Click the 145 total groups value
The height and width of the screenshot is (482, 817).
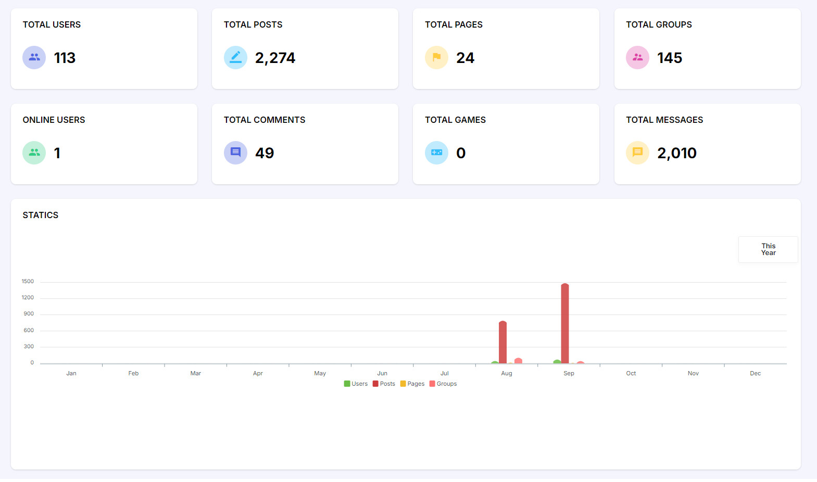[x=670, y=58]
